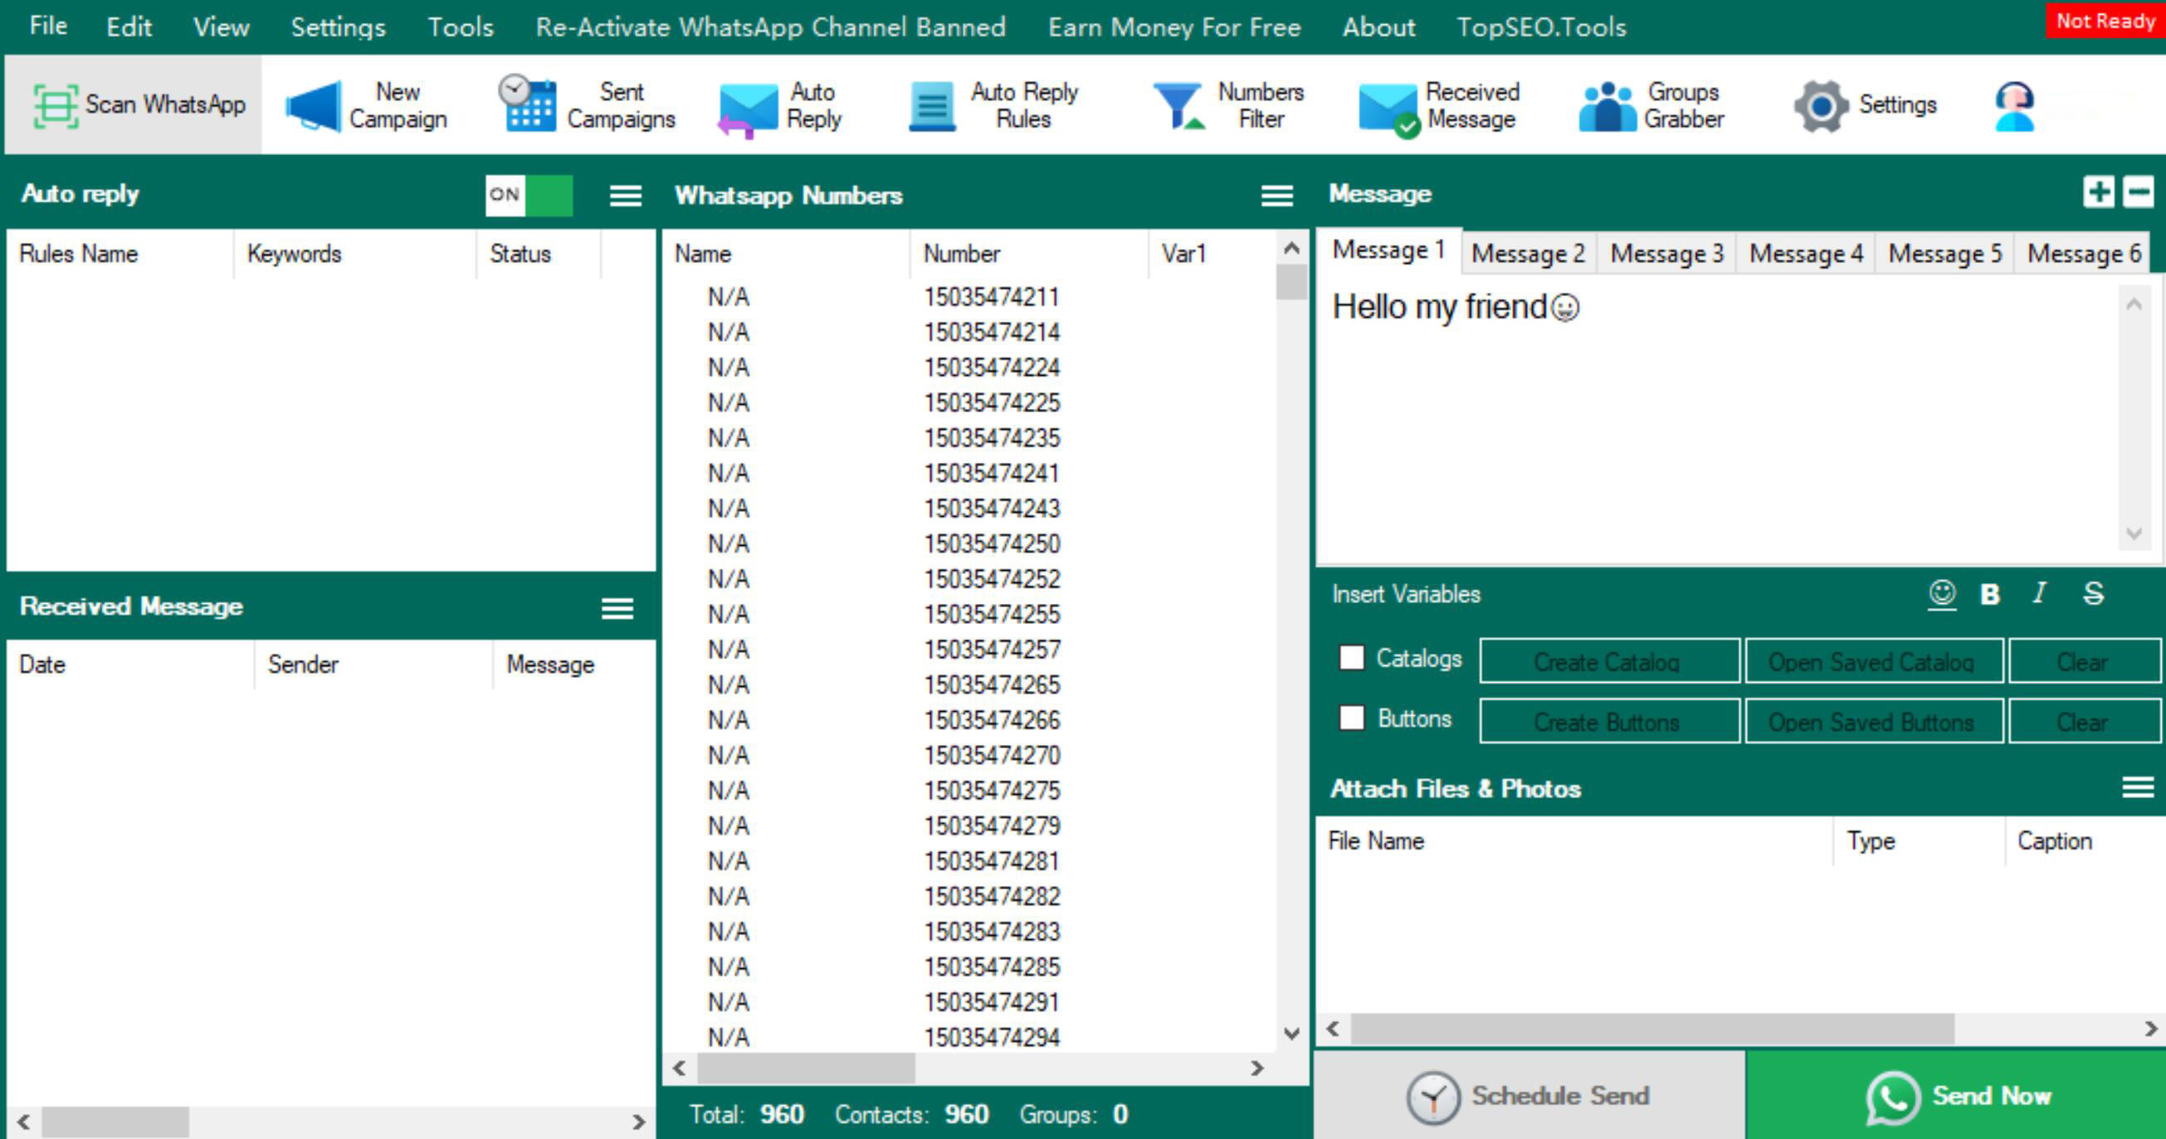Open Attach Files & Photos hamburger menu
Image resolution: width=2166 pixels, height=1139 pixels.
click(2139, 787)
